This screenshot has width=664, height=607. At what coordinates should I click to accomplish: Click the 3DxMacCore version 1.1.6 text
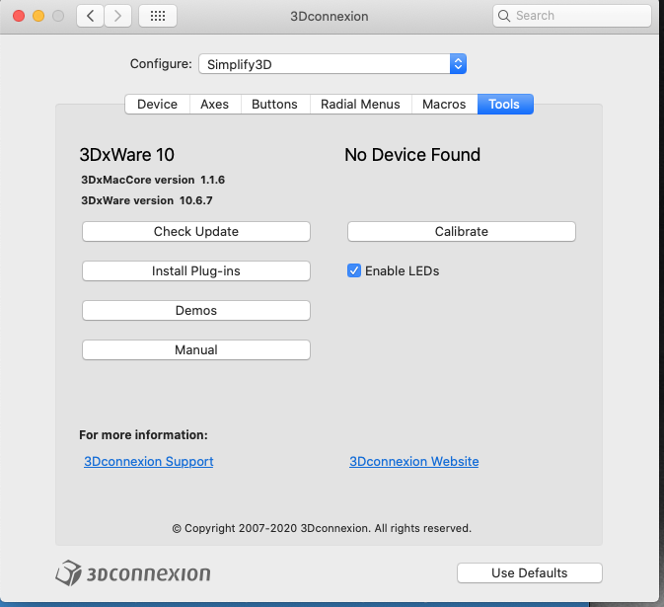pyautogui.click(x=153, y=180)
